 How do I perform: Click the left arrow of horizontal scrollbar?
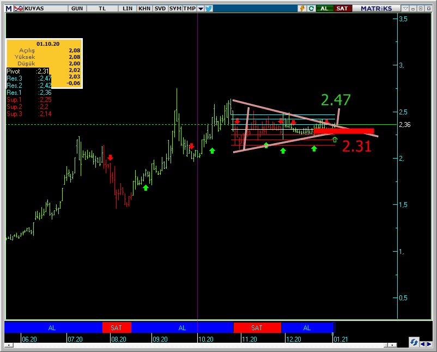(x=9, y=345)
